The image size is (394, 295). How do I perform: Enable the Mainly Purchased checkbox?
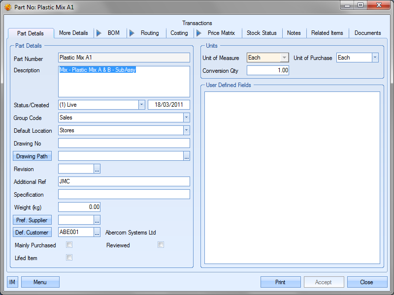[69, 245]
